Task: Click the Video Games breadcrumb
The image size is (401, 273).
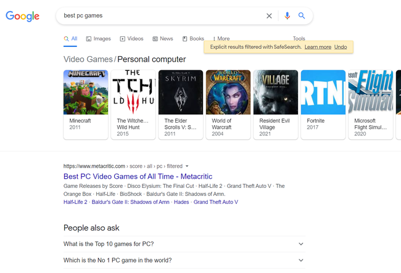Action: [x=88, y=59]
